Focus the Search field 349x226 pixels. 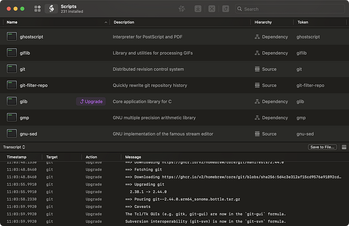(x=290, y=9)
